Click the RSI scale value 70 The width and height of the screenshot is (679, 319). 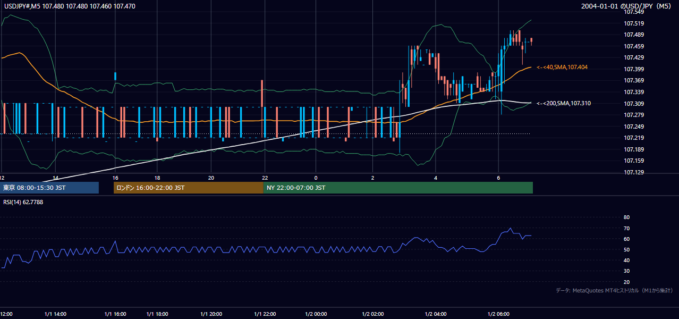[626, 228]
